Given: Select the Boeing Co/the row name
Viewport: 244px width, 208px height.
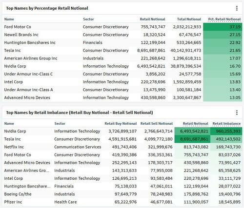Looking at the screenshot, I should point(18,194).
